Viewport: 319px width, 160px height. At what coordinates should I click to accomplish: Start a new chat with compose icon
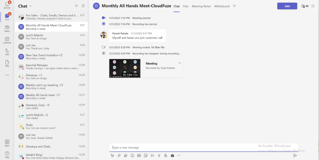(83, 6)
